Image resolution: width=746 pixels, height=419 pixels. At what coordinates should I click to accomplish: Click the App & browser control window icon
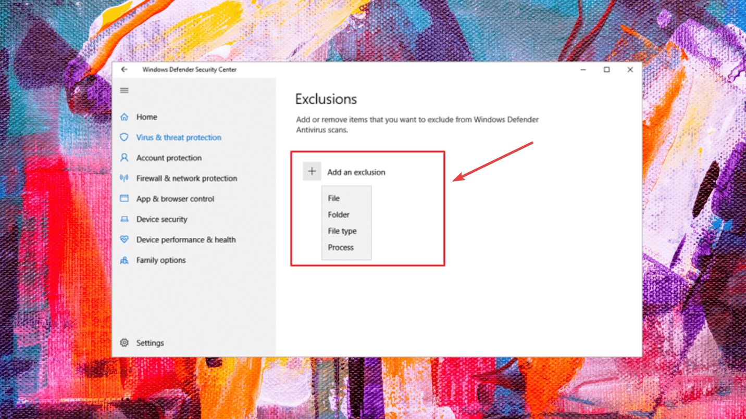point(124,198)
